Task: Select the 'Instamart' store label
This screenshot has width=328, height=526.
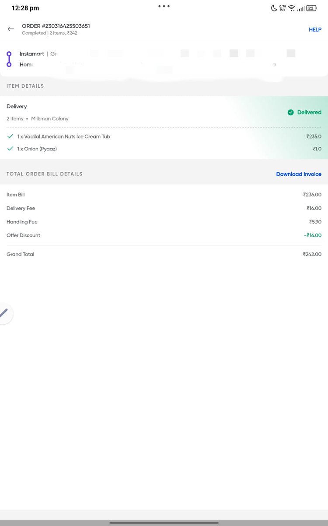Action: 32,54
